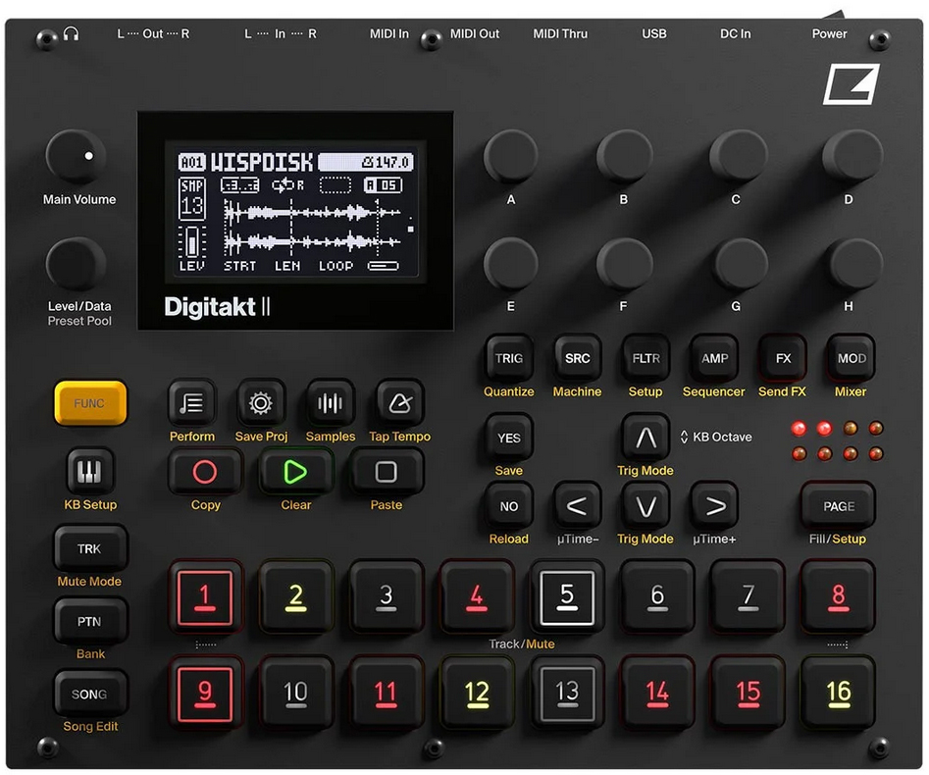Tap the Tap Tempo metronome button
This screenshot has height=775, width=929.
399,403
